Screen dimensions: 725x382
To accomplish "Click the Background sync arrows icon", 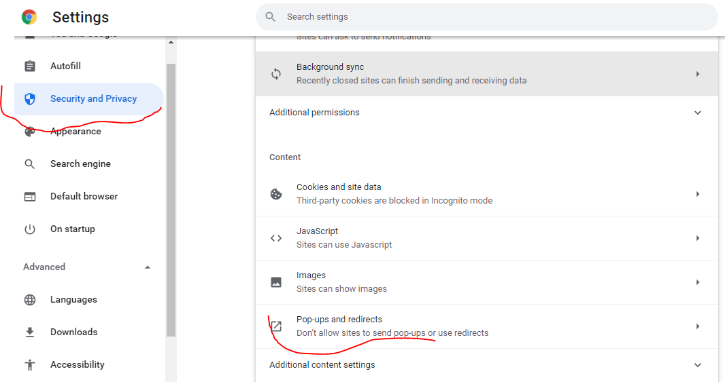I will (276, 74).
